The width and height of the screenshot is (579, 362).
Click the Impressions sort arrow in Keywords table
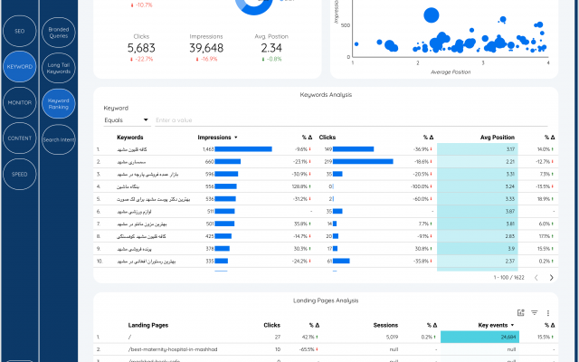[236, 138]
